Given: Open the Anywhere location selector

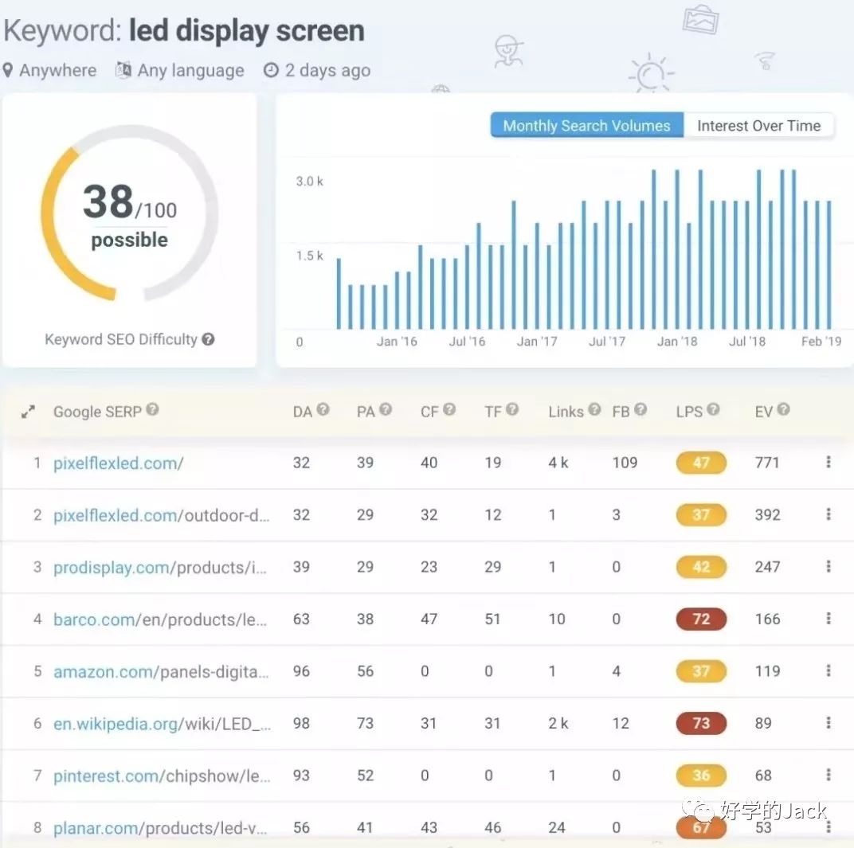Looking at the screenshot, I should click(x=52, y=70).
